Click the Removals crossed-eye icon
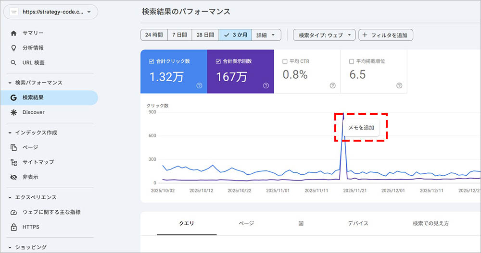Image resolution: width=481 pixels, height=253 pixels. tap(13, 177)
